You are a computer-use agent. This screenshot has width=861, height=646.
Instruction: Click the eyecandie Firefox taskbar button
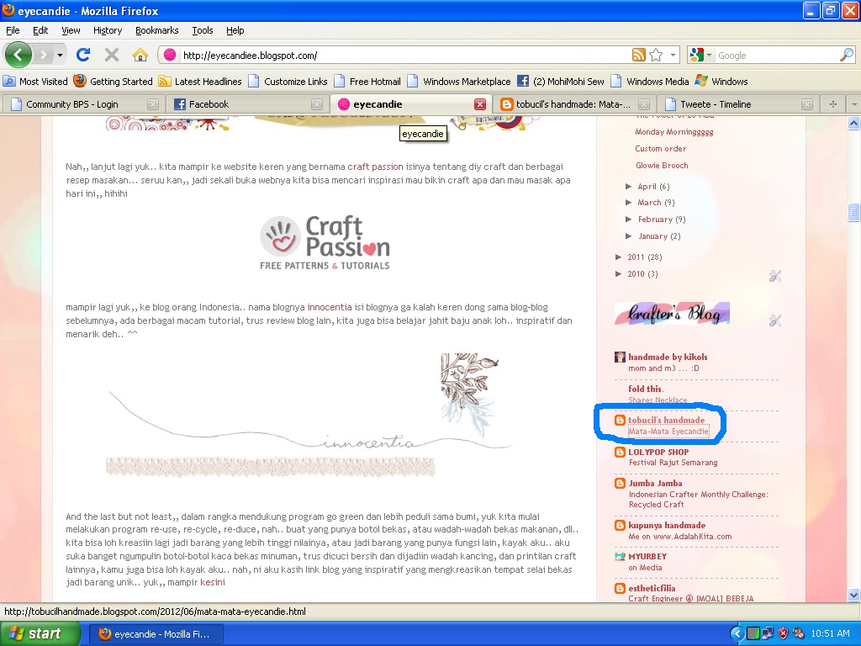[x=156, y=634]
